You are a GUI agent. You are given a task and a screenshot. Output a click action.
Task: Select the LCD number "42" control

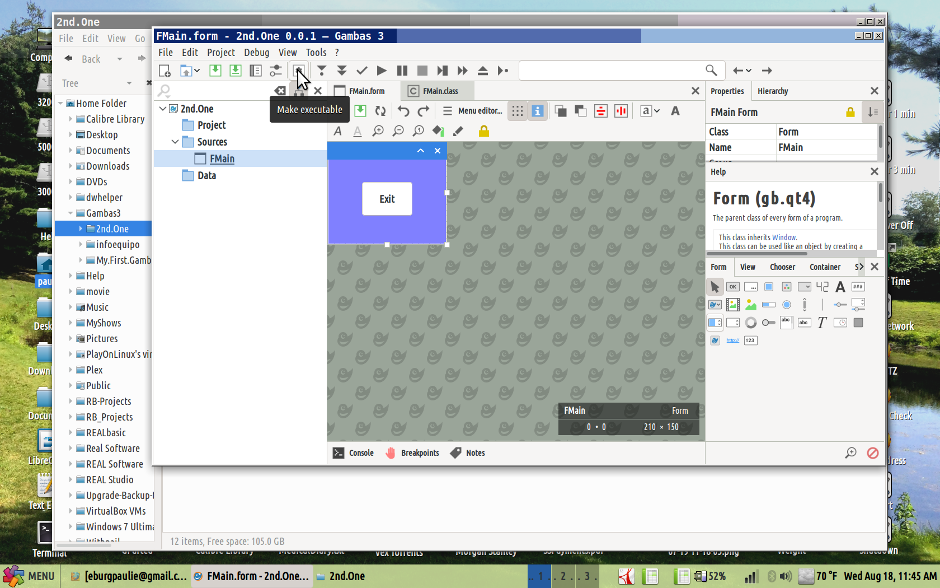point(822,287)
